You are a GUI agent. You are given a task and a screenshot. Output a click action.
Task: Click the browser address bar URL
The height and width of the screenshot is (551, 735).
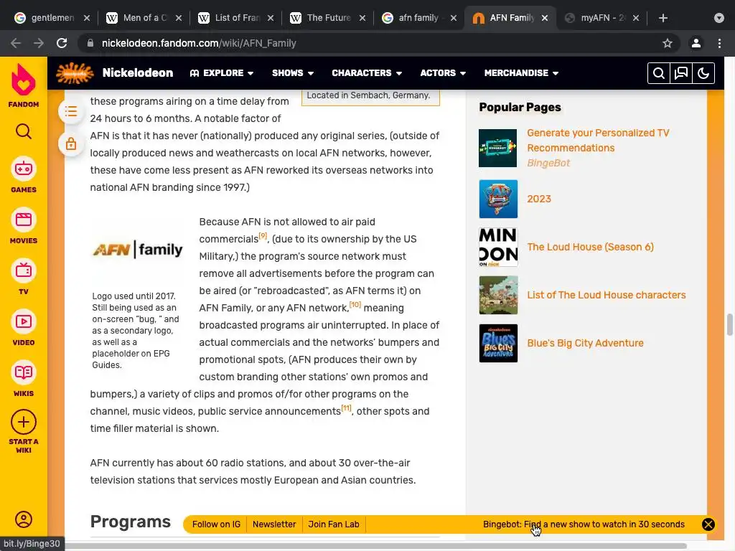pyautogui.click(x=199, y=43)
